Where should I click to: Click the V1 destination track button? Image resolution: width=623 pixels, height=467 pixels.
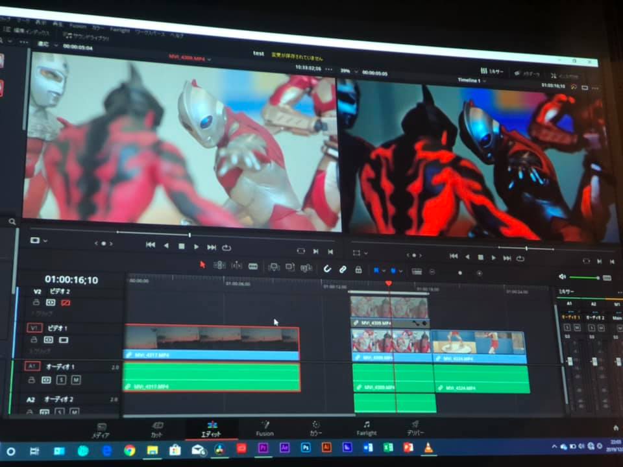[x=34, y=328]
